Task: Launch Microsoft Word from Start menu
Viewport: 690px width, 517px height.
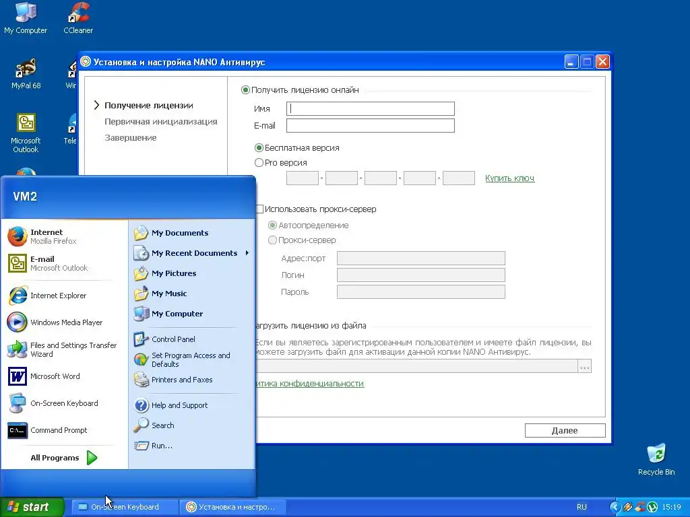Action: coord(64,376)
